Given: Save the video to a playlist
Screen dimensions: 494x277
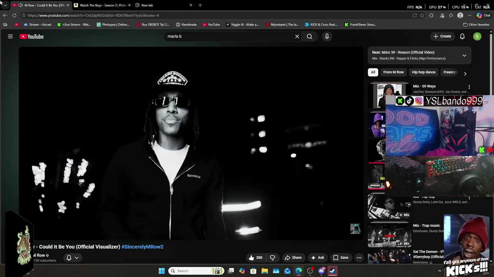Looking at the screenshot, I should click(341, 258).
